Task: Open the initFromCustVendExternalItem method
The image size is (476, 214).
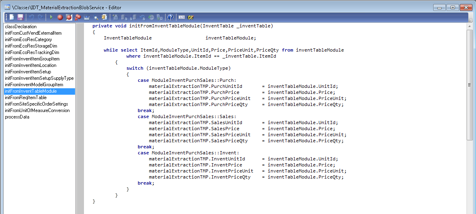Action: point(33,33)
